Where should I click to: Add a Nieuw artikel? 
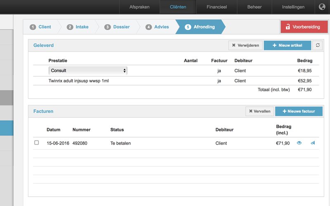point(287,45)
